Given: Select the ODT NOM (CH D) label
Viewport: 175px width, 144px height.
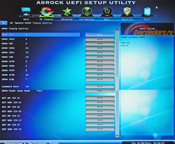Looking at the screenshot, I should tap(12, 129).
